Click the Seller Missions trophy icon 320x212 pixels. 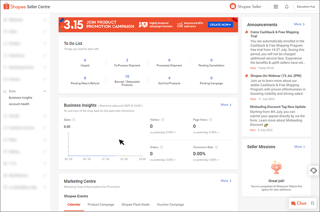click(x=276, y=167)
